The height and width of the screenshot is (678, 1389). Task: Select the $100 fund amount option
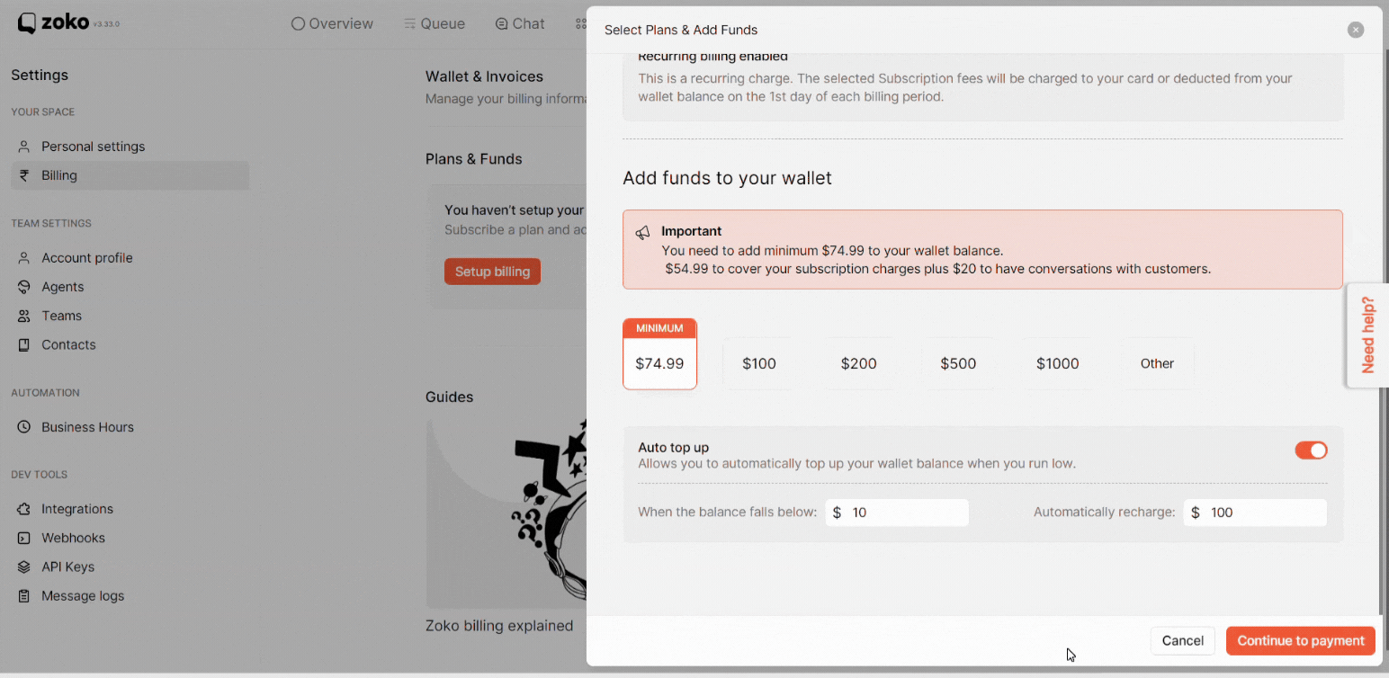(x=759, y=363)
